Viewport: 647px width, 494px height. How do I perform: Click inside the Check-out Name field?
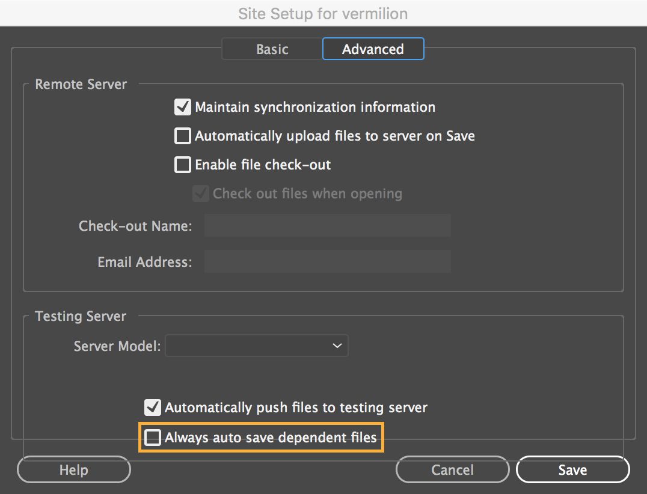point(327,225)
